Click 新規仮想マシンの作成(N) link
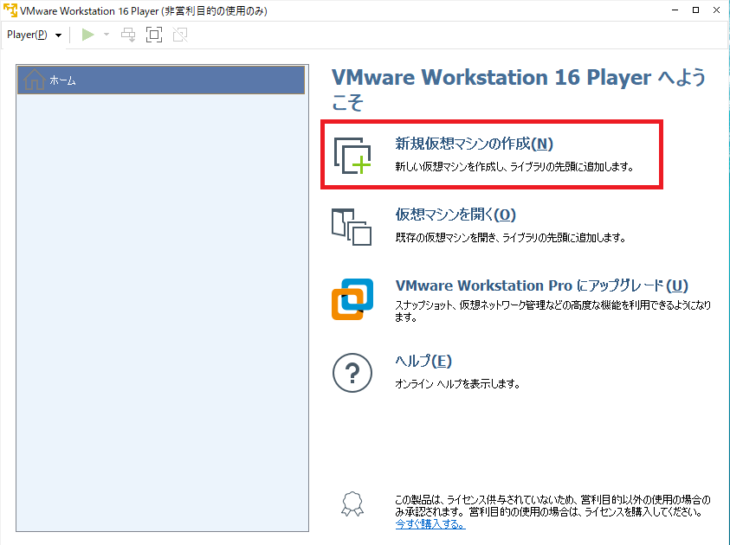This screenshot has width=730, height=545. point(474,144)
